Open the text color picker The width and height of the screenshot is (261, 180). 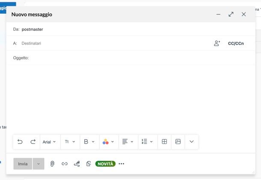point(108,142)
